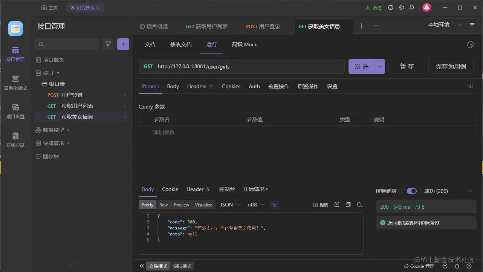Open the 本地环境 environment dropdown

point(445,25)
